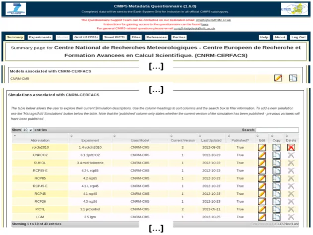Open the Summary tab

(15, 37)
